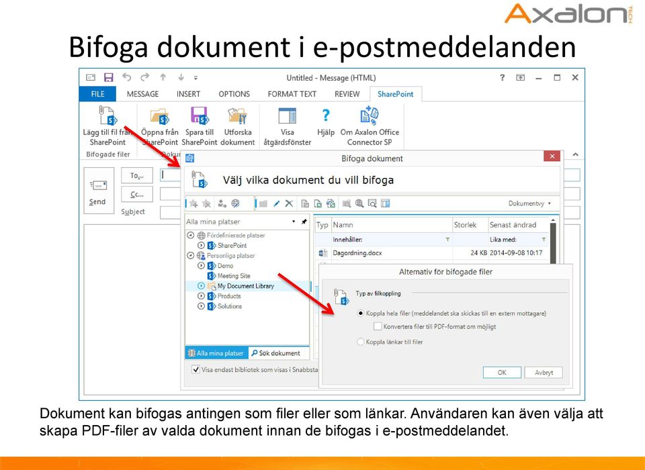Click the check-out document toolbar icon
This screenshot has height=470, width=645.
point(305,203)
